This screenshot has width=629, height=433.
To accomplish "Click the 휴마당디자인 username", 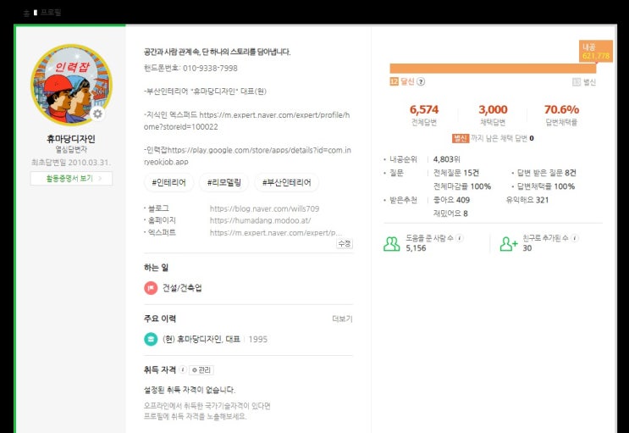I will (71, 139).
